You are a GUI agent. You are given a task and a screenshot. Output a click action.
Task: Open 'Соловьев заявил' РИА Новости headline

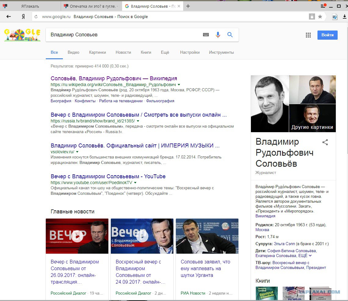205,269
